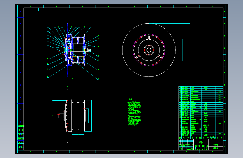Click the title block cell at the drawing's corner
The image size is (243, 158).
(201, 145)
